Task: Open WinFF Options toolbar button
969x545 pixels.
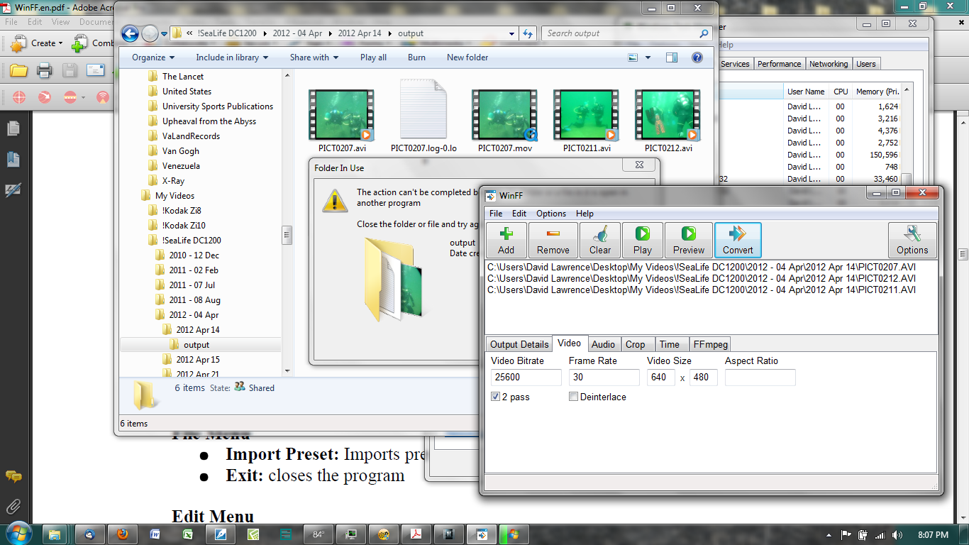Action: point(912,240)
